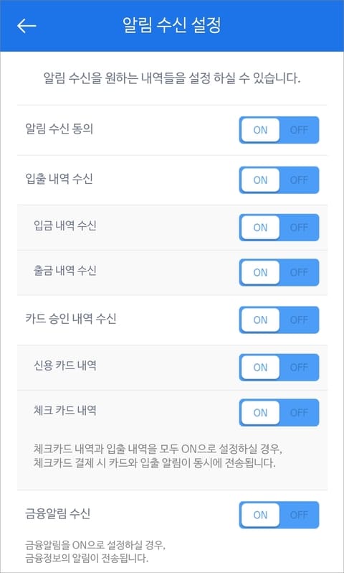Toggle the 신용 카드 내역 switch
Viewport: 344px width, 573px height.
tap(279, 367)
